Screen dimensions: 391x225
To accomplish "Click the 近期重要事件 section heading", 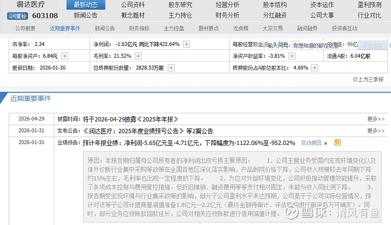I will tap(30, 98).
